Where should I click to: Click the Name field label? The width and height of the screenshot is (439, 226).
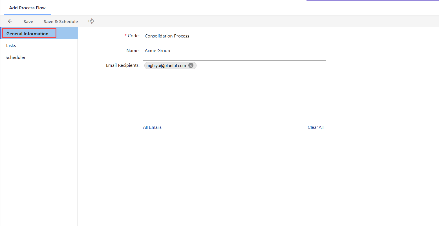click(x=133, y=51)
